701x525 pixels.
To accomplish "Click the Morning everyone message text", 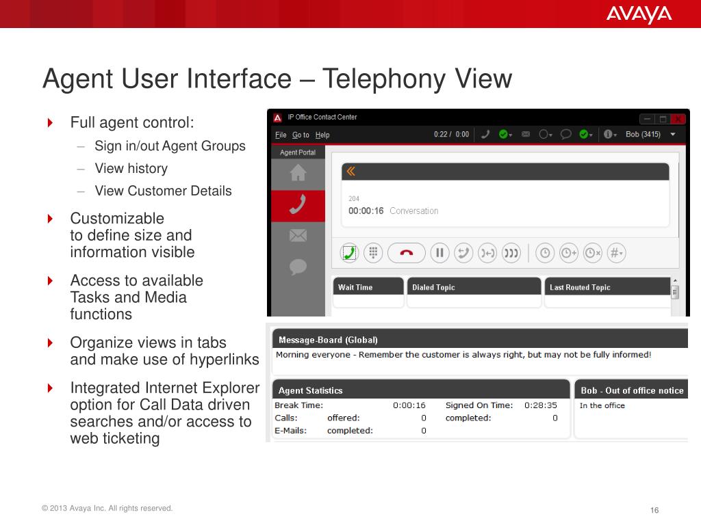I will (463, 355).
